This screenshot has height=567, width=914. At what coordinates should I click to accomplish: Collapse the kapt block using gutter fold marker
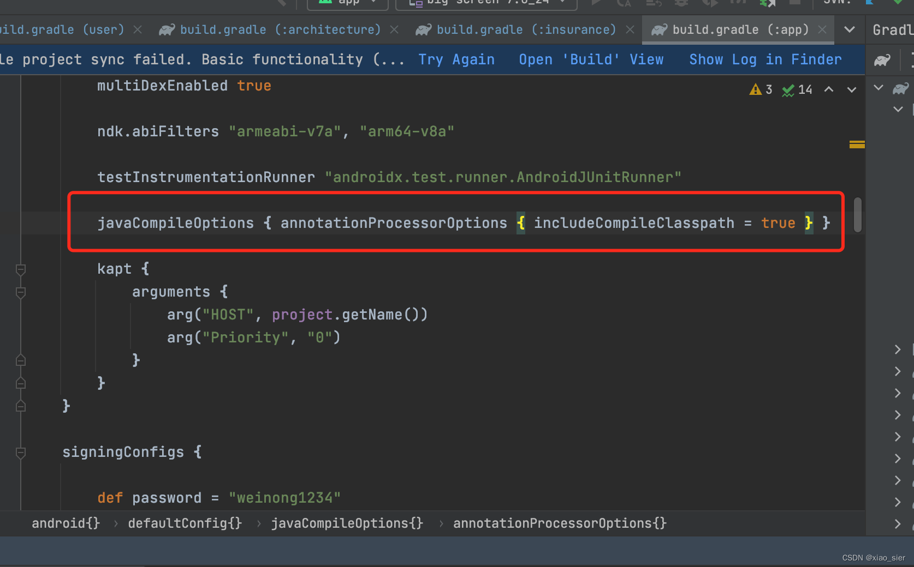tap(20, 270)
